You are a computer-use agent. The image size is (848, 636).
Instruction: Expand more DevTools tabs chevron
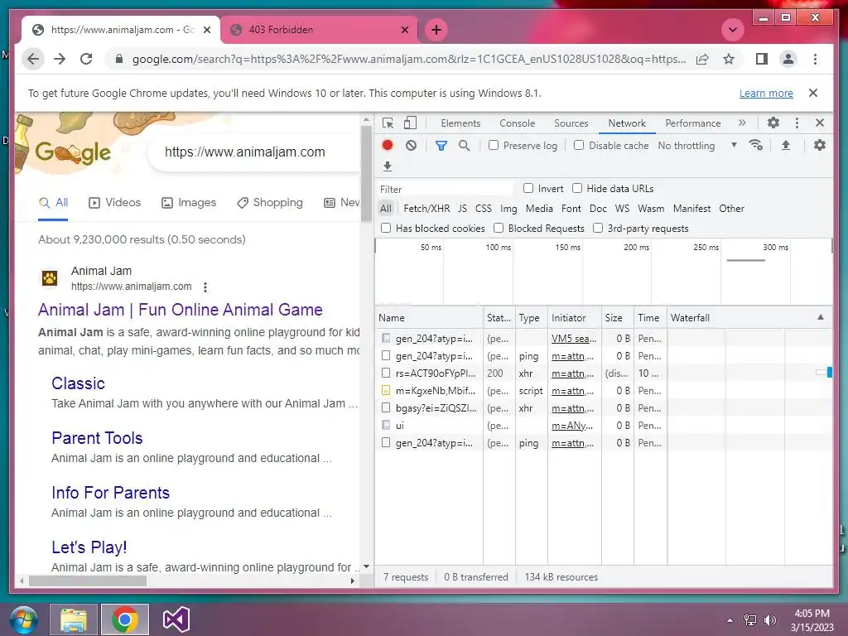(x=742, y=123)
